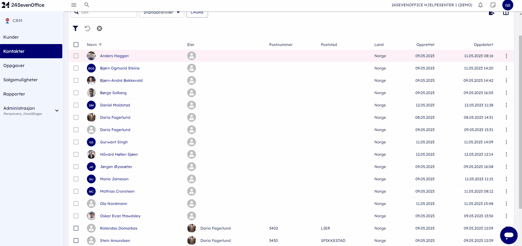This screenshot has height=246, width=522.
Task: Click the top bar search magnifier
Action: [87, 5]
